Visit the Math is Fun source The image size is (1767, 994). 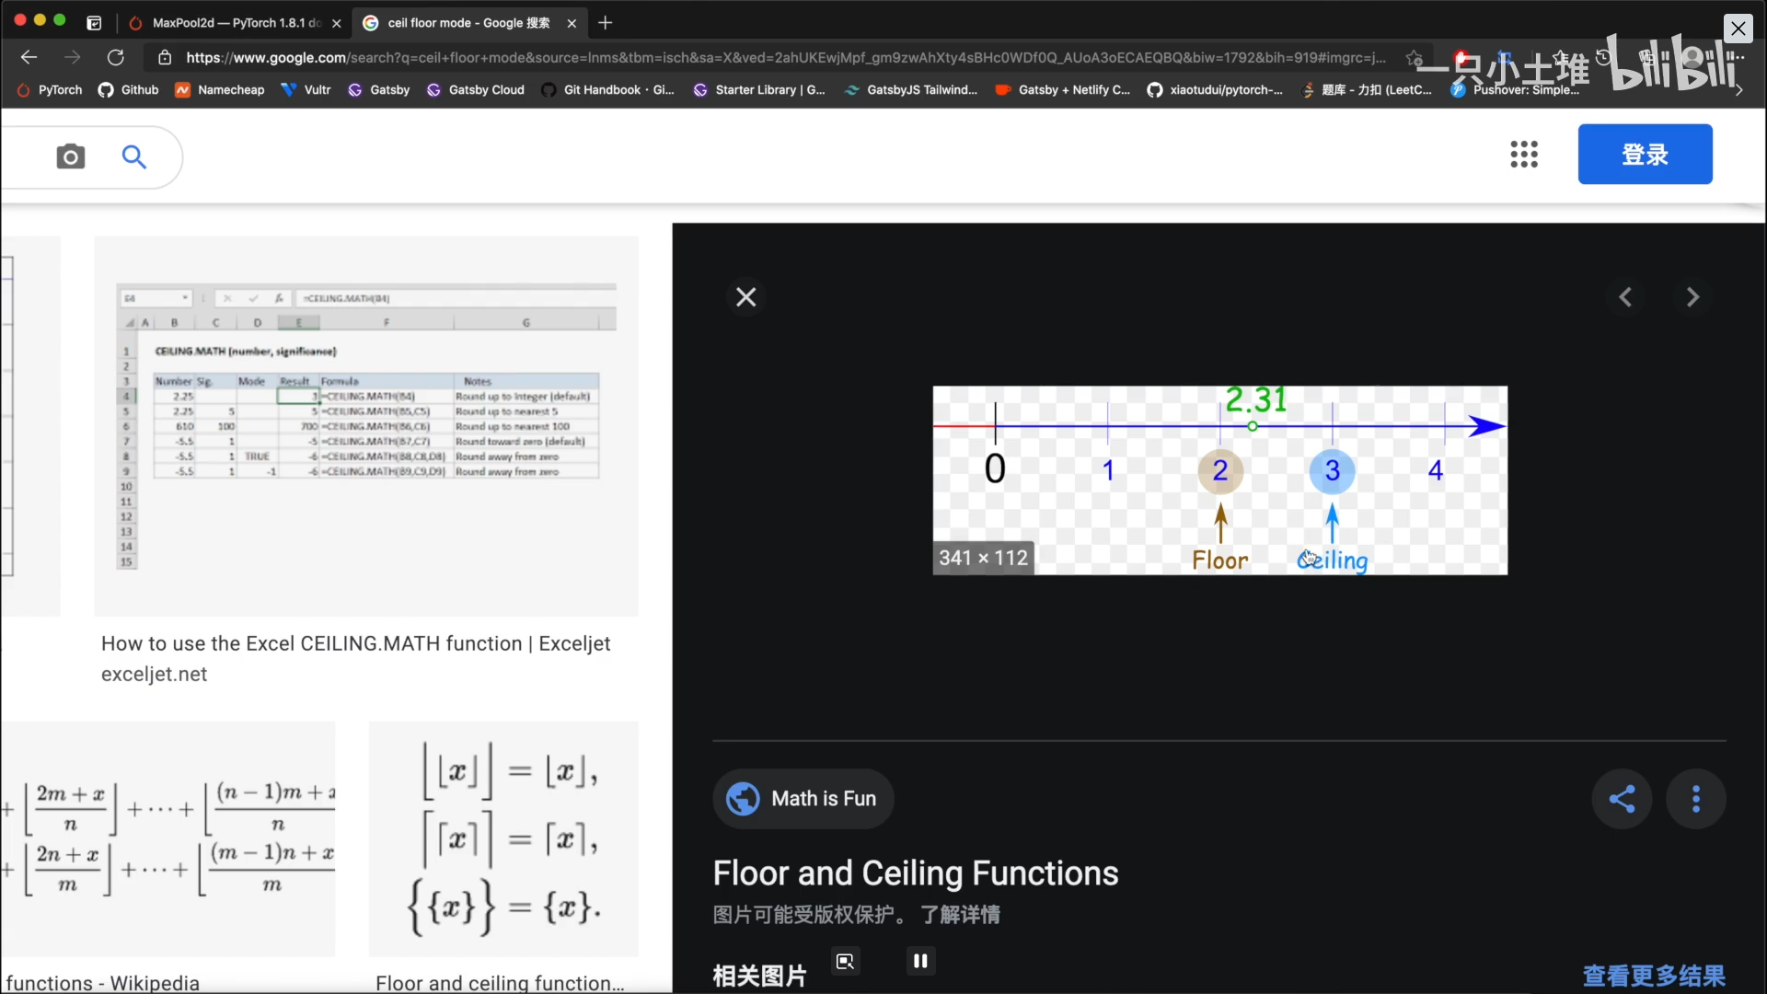(x=803, y=799)
